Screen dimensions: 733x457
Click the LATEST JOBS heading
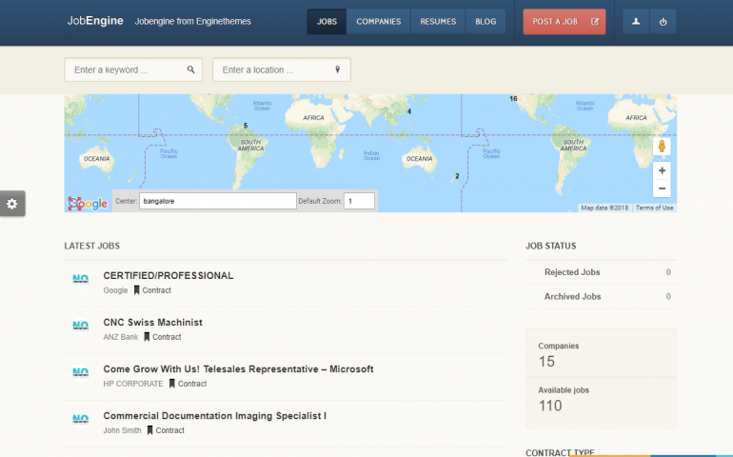tap(92, 246)
